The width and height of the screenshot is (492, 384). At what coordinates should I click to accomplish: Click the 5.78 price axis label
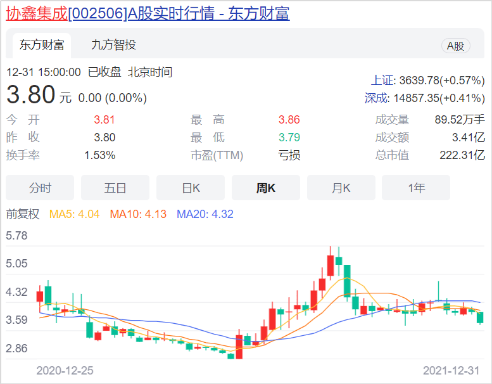(x=16, y=236)
